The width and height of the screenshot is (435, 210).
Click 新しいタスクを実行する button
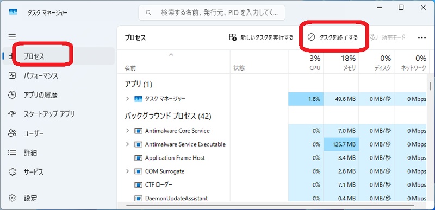point(261,37)
